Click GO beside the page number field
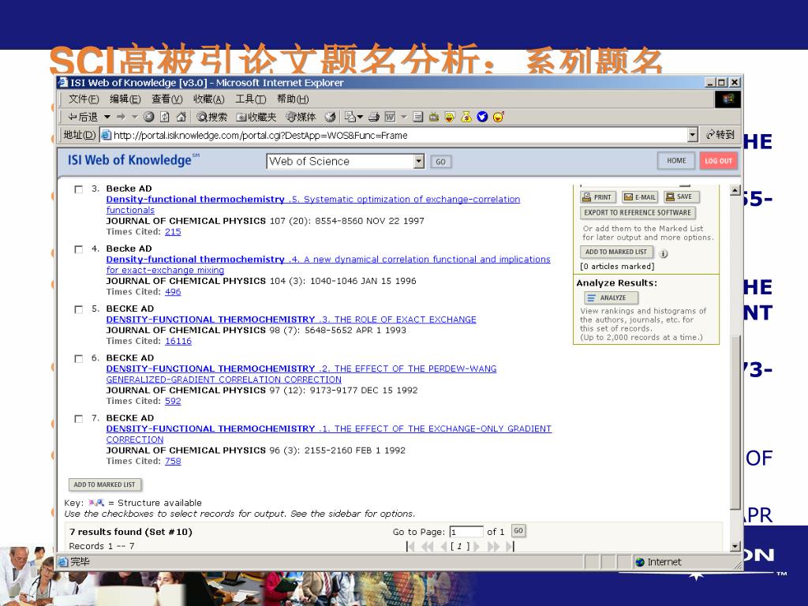Viewport: 808px width, 606px height. pyautogui.click(x=518, y=531)
